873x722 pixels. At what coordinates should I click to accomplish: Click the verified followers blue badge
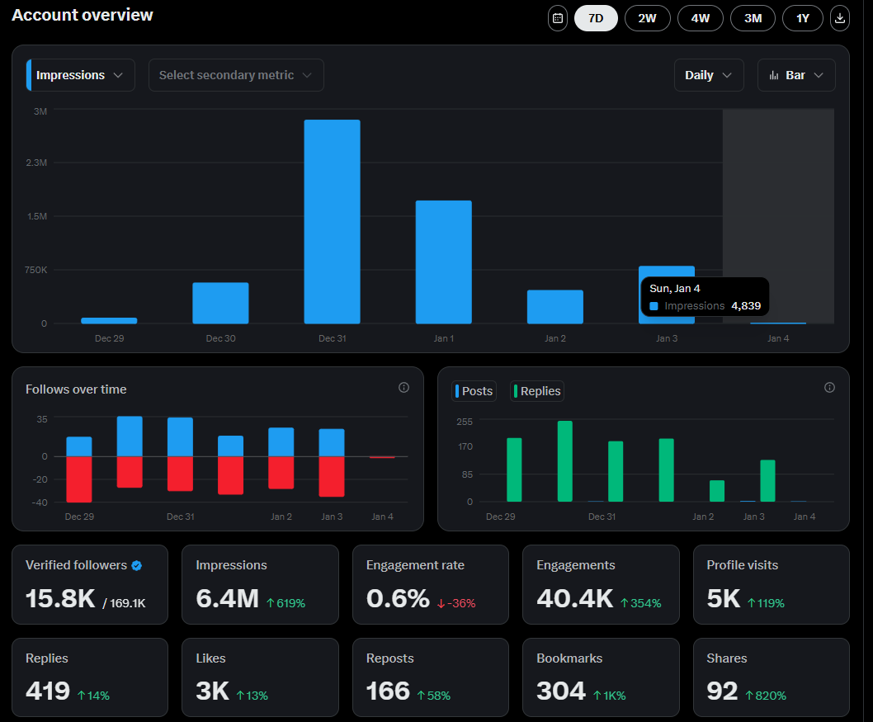137,565
